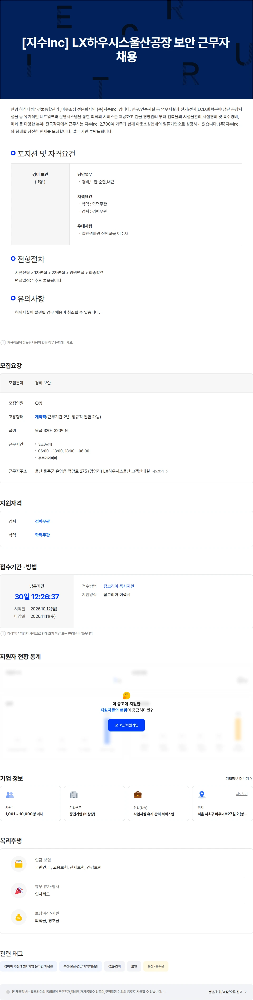Click the 계약직 employment type text
The height and width of the screenshot is (1000, 253).
click(x=40, y=417)
